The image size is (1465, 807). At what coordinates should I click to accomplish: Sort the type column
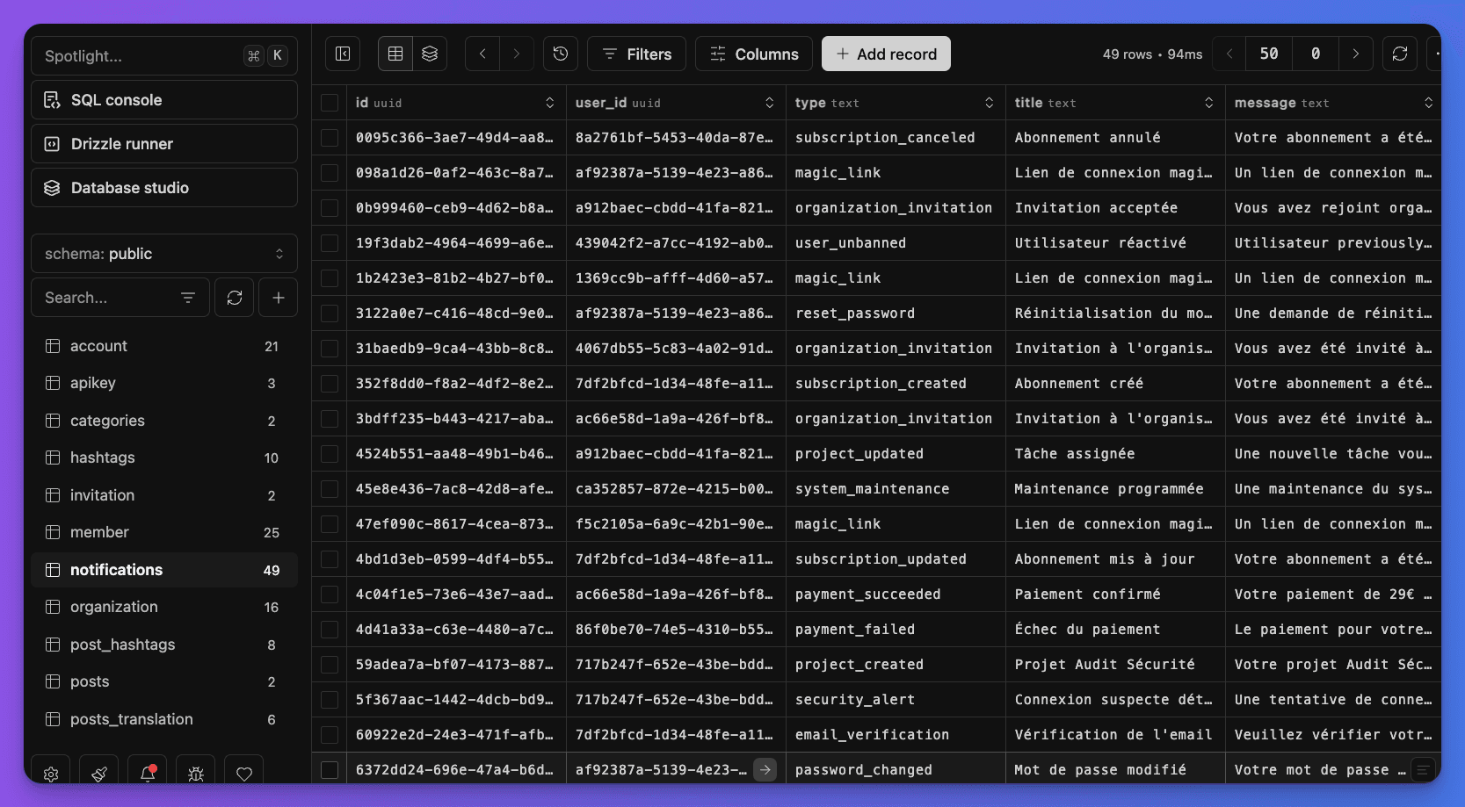(x=990, y=102)
